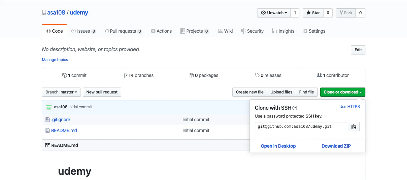Click Manage topics link

(55, 60)
